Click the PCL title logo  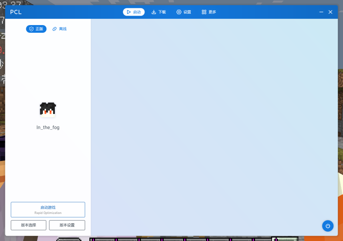[16, 12]
